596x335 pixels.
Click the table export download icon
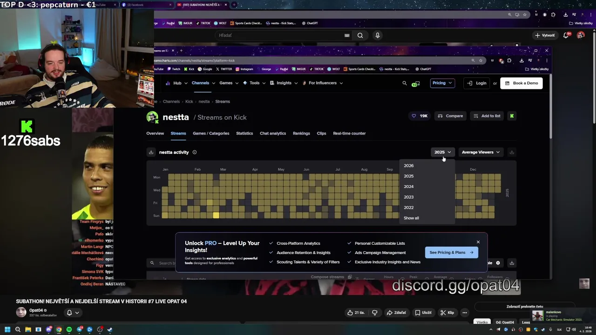512,263
